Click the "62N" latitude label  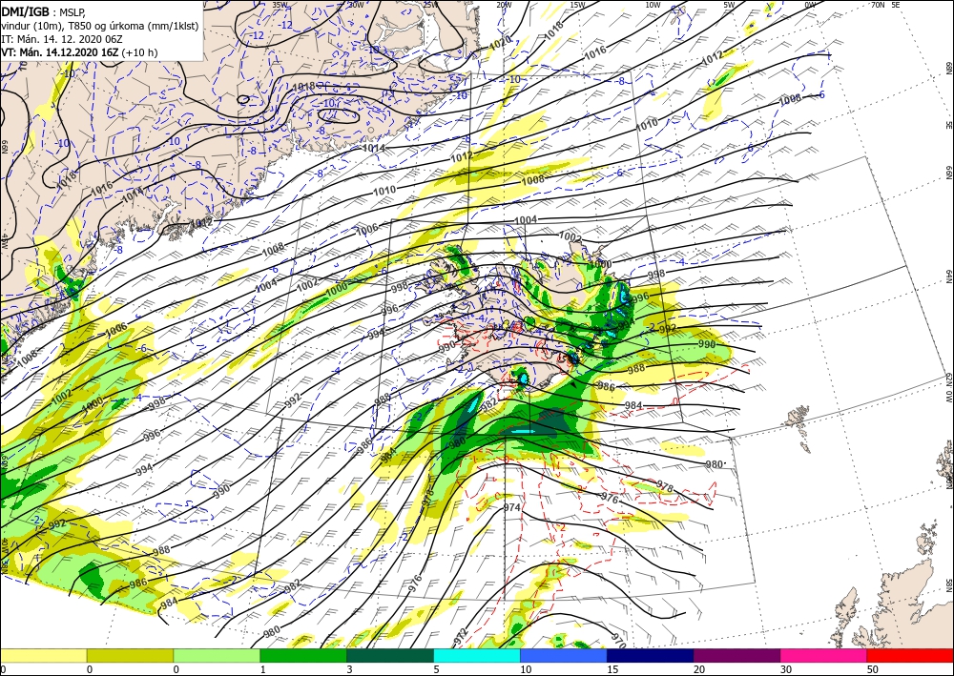(x=948, y=379)
